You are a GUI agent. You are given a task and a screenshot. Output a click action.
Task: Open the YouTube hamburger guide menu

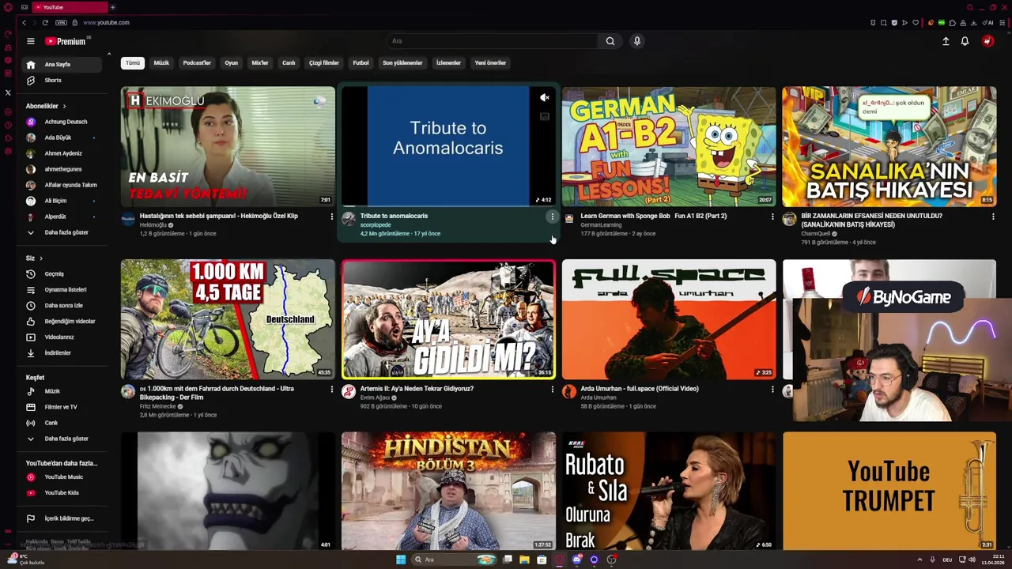click(31, 41)
